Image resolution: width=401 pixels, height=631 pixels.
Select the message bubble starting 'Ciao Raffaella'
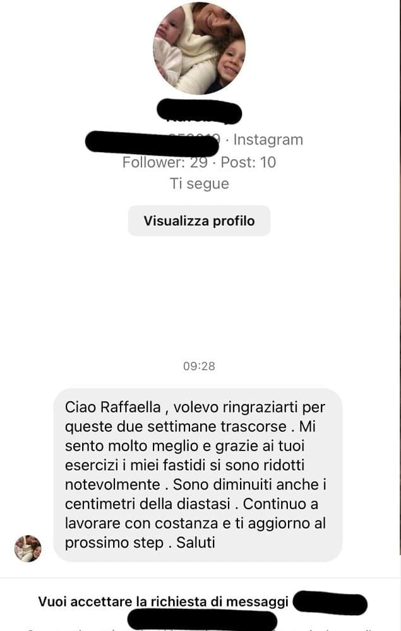(198, 475)
